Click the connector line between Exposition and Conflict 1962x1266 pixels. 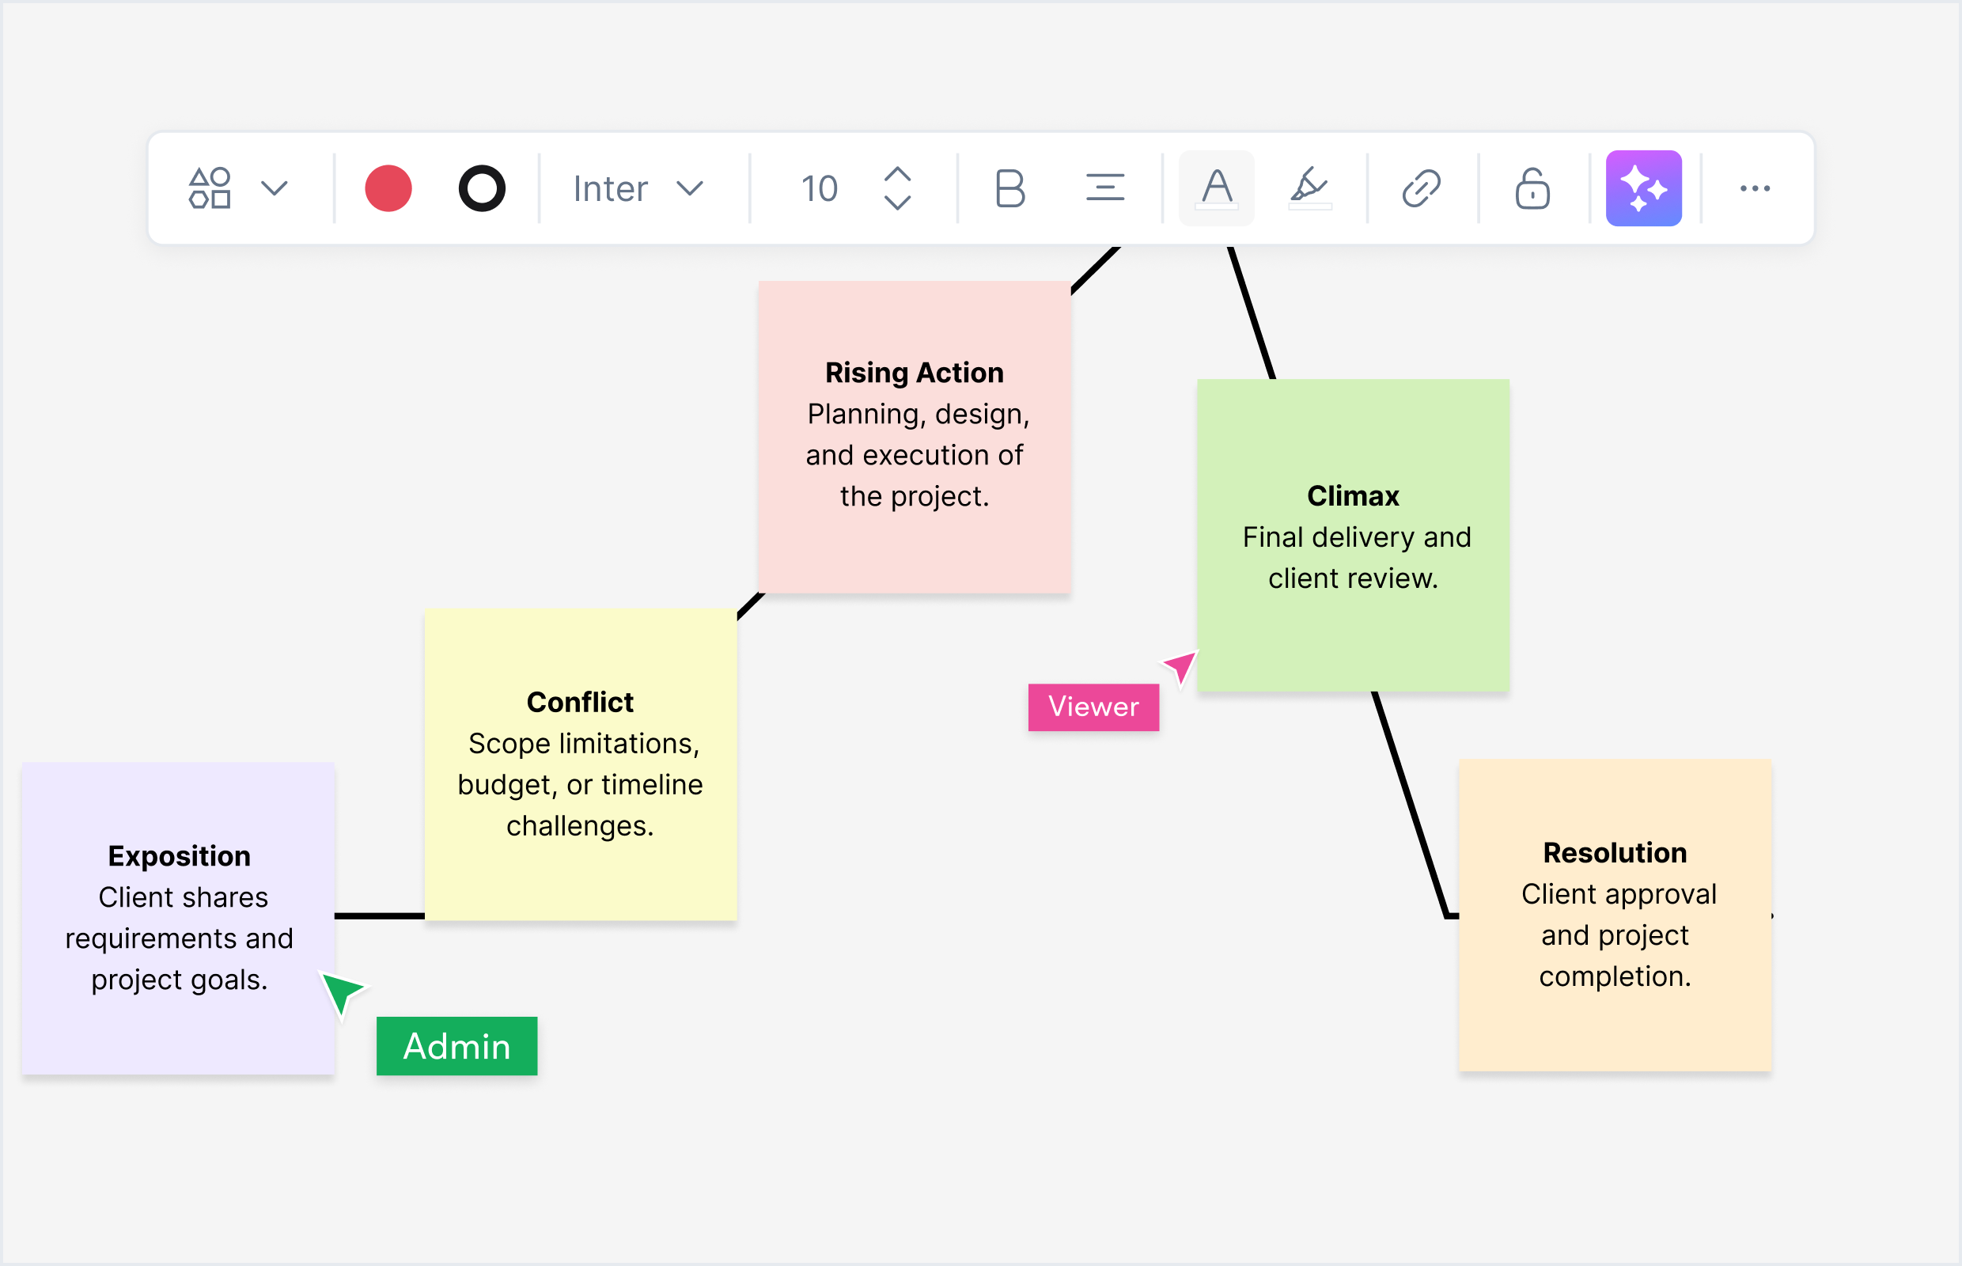pos(380,915)
